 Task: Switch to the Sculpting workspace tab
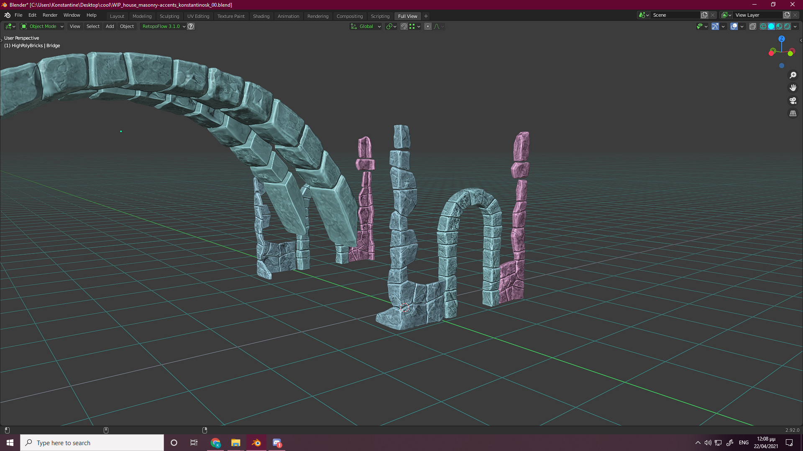point(169,16)
